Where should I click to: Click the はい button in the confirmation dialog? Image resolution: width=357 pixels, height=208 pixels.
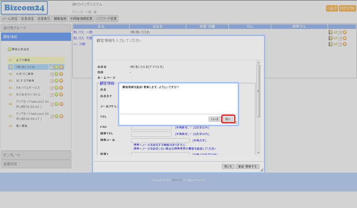coord(228,119)
